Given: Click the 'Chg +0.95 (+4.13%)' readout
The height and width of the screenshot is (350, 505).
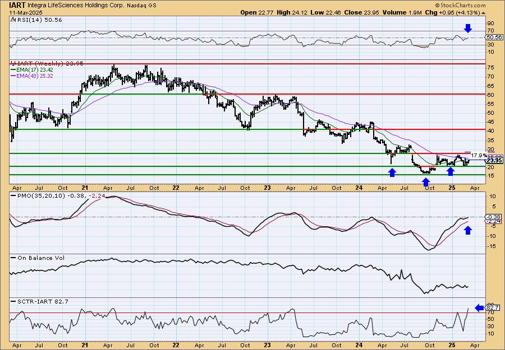Looking at the screenshot, I should click(454, 12).
